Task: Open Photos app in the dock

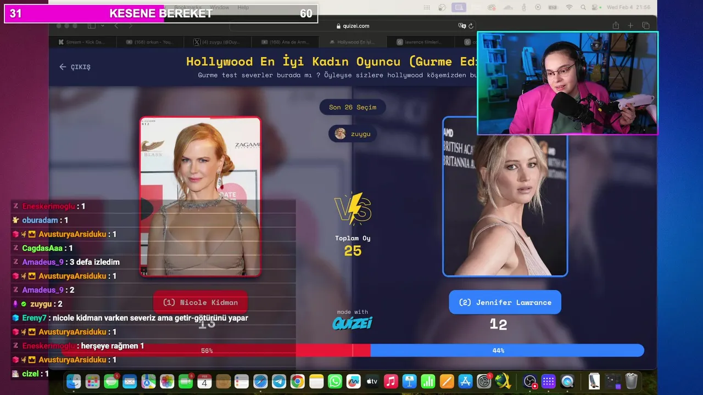Action: pyautogui.click(x=167, y=381)
